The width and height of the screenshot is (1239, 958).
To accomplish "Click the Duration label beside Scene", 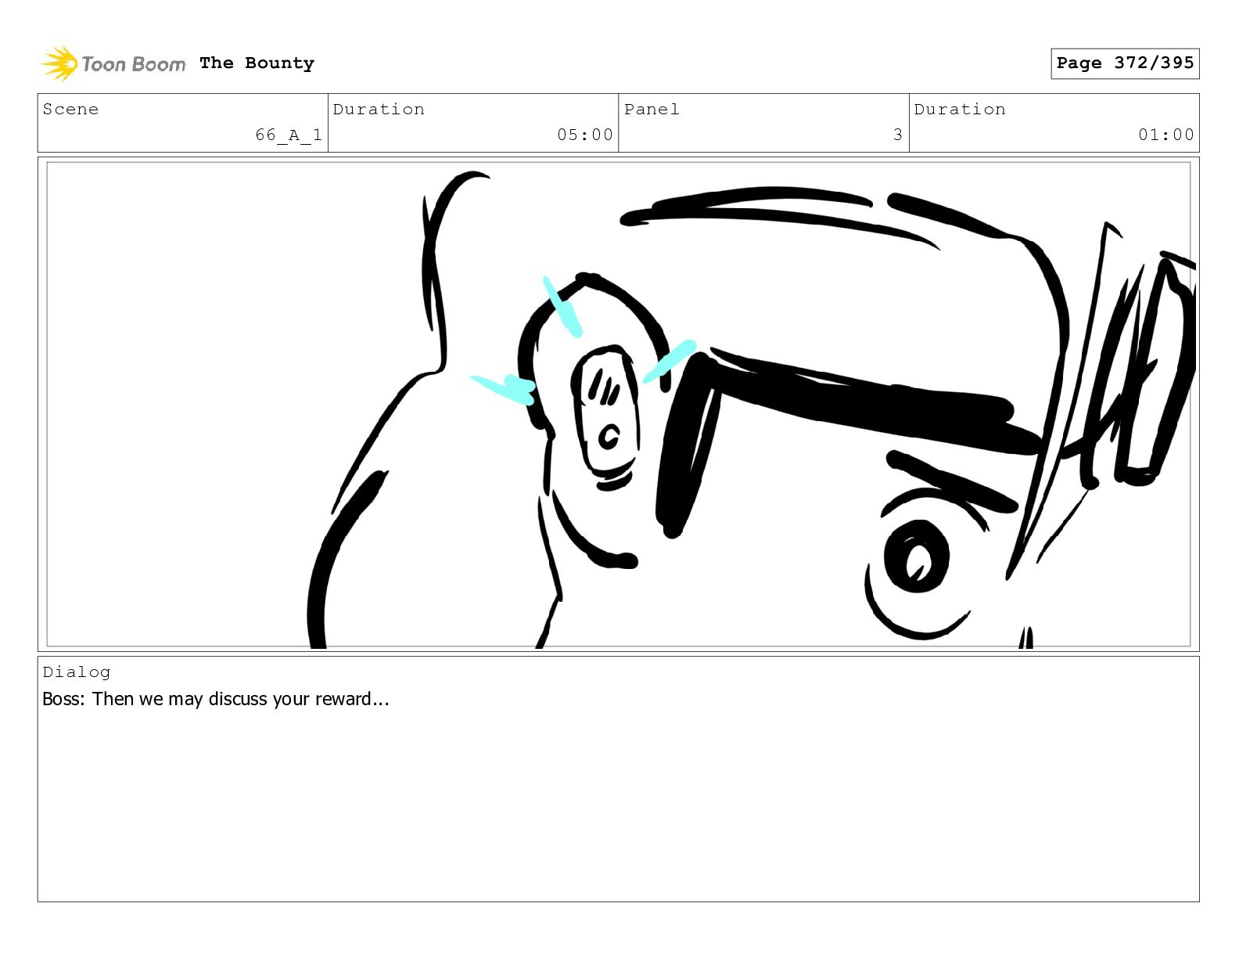I will coord(379,109).
